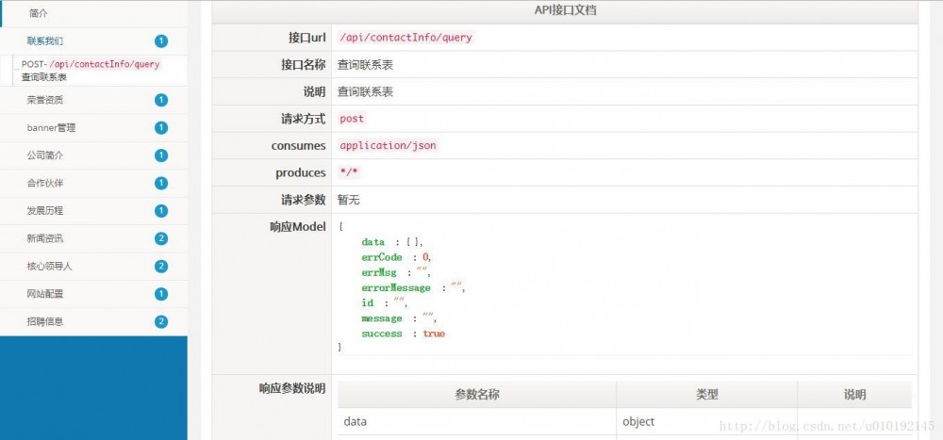The width and height of the screenshot is (943, 440).
Task: Click the count badge beside 荣誉资质
Action: tap(160, 100)
